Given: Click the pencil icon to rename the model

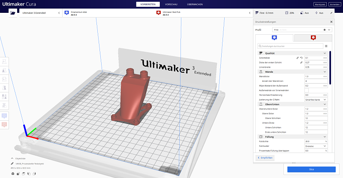Looking at the screenshot, I should [13, 163].
